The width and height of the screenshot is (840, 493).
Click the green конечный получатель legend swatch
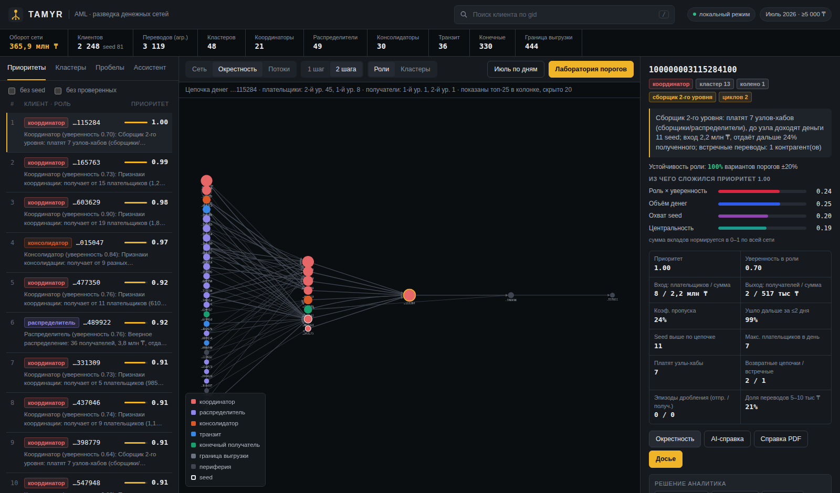[193, 445]
